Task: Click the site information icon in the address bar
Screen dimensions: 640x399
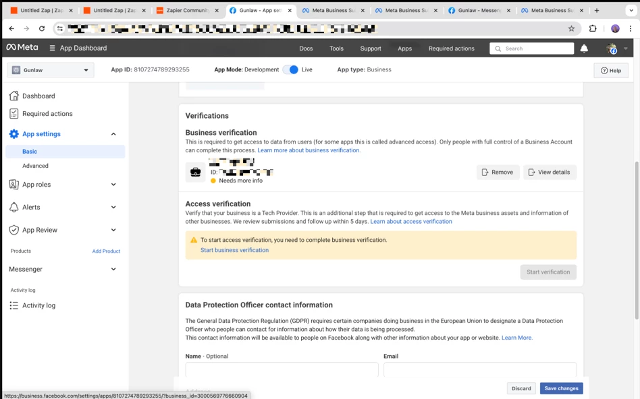Action: [60, 28]
